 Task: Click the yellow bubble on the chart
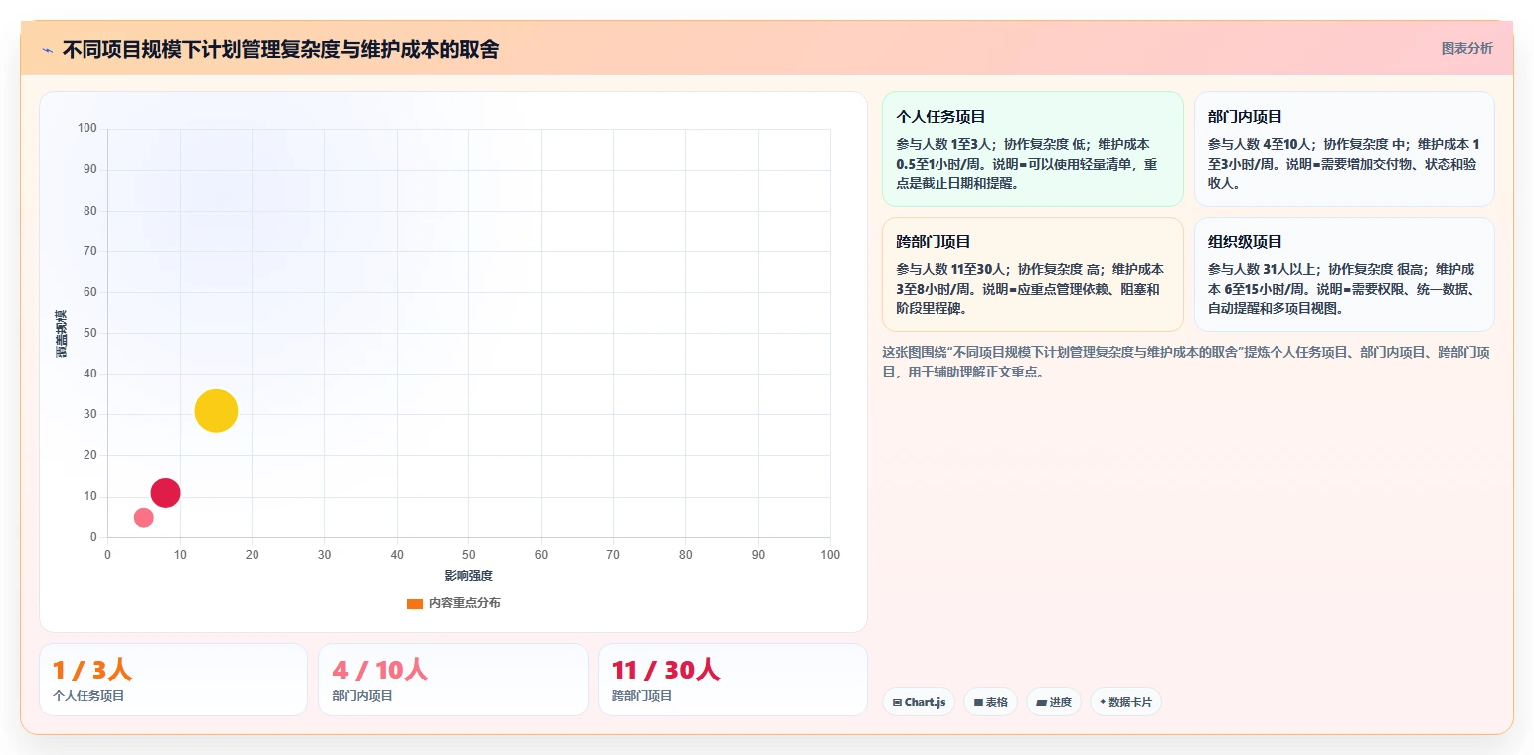pos(216,411)
